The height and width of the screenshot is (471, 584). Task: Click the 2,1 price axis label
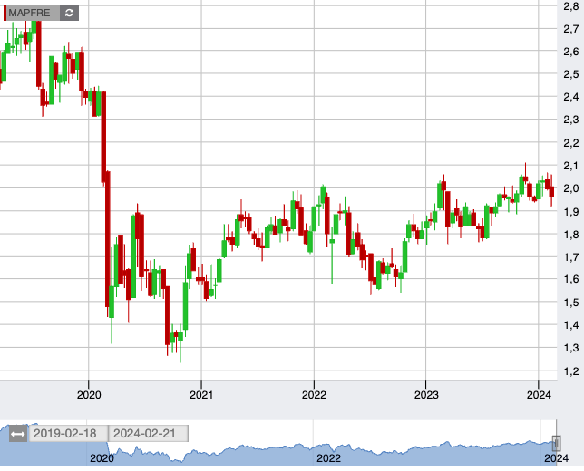point(571,166)
